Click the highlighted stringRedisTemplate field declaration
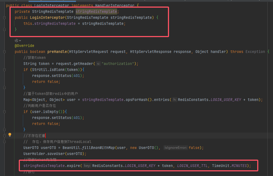Image resolution: width=273 pixels, height=176 pixels. point(96,11)
